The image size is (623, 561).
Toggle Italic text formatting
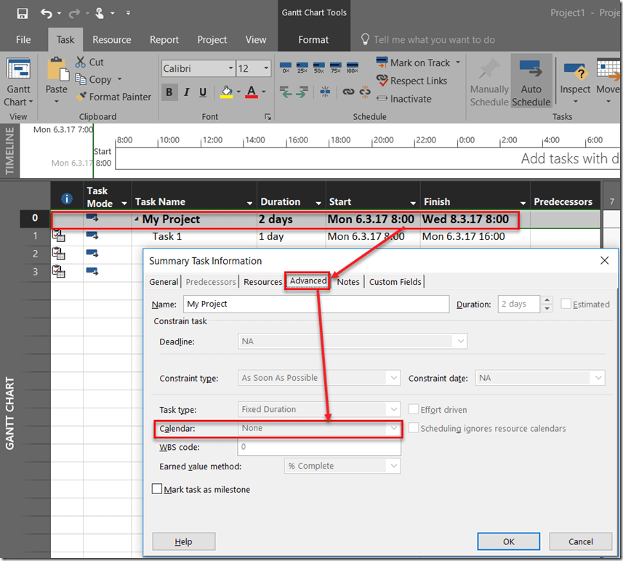click(x=186, y=92)
